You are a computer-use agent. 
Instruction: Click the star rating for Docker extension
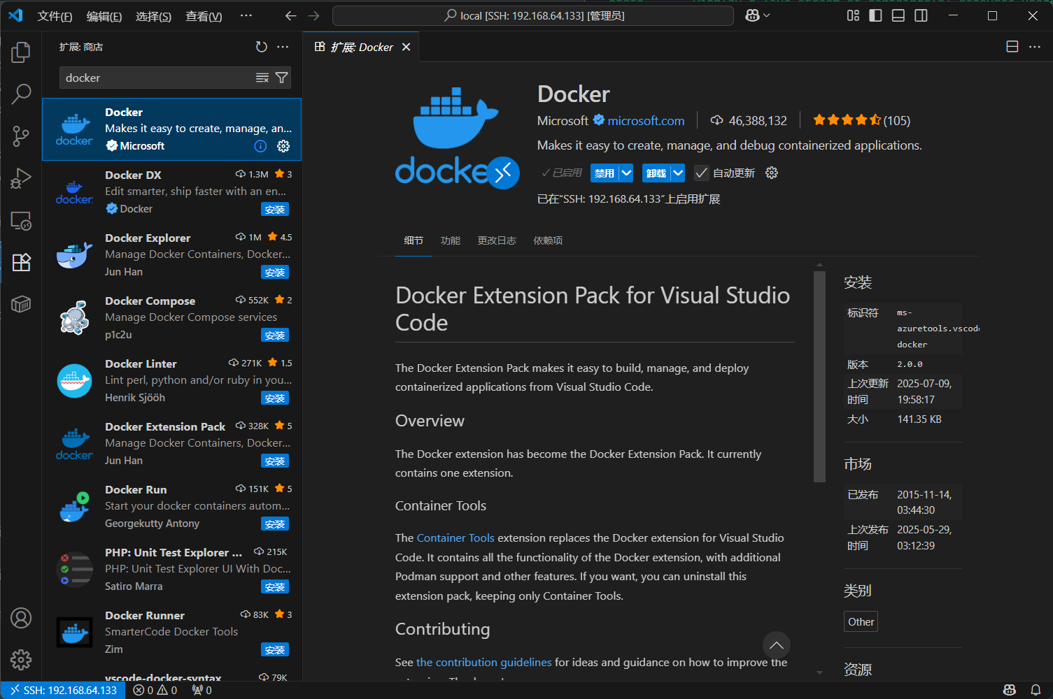tap(861, 120)
